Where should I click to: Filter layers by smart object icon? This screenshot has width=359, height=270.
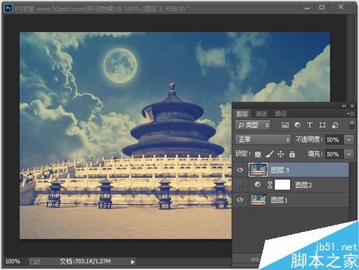click(335, 125)
